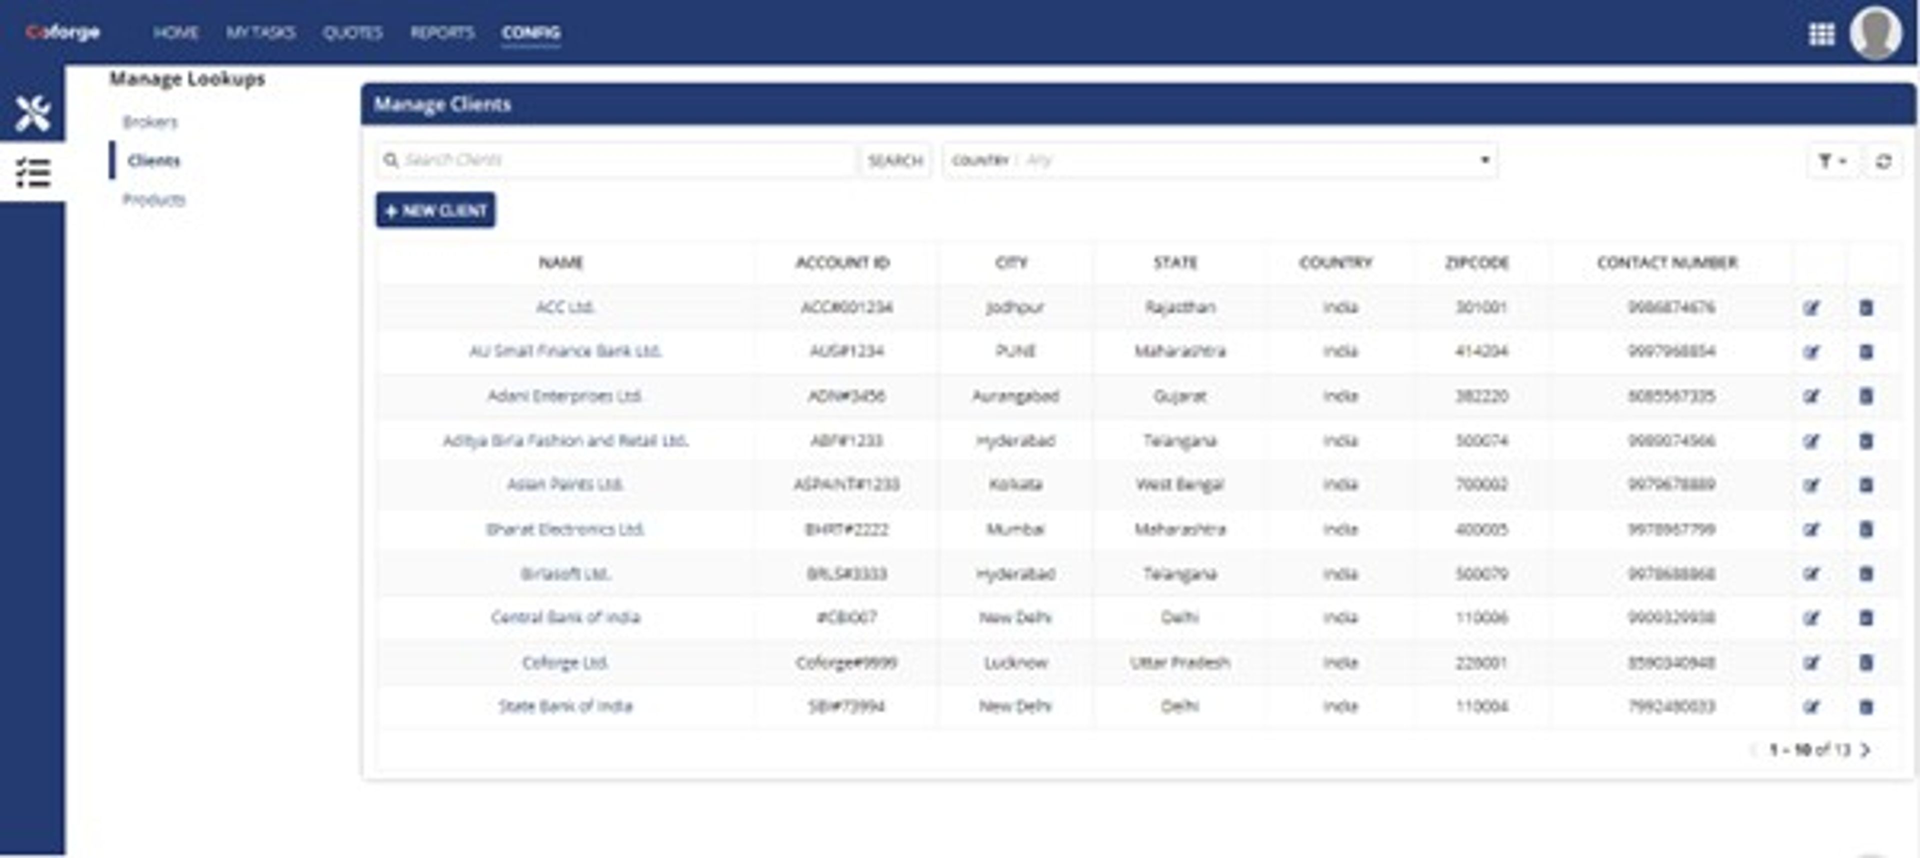
Task: Edit the Central Bank of India row
Action: [x=1811, y=617]
